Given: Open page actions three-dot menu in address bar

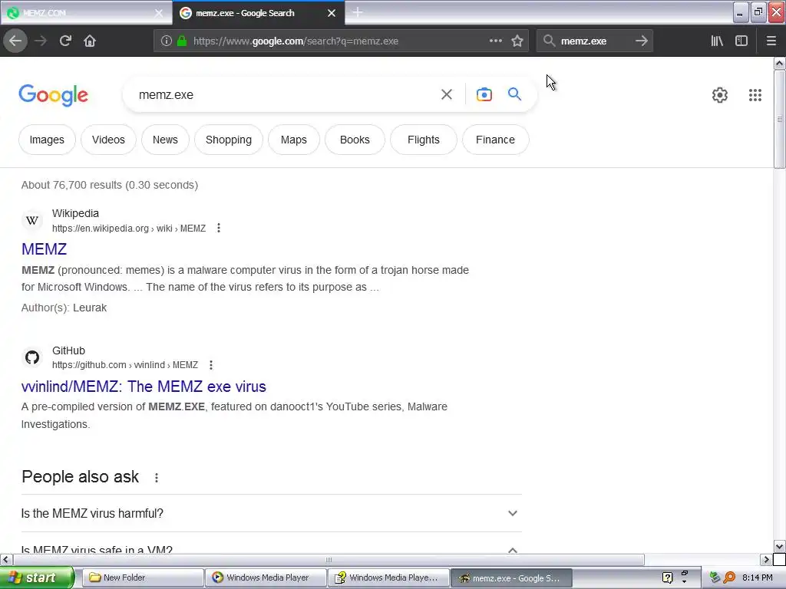Looking at the screenshot, I should (496, 41).
